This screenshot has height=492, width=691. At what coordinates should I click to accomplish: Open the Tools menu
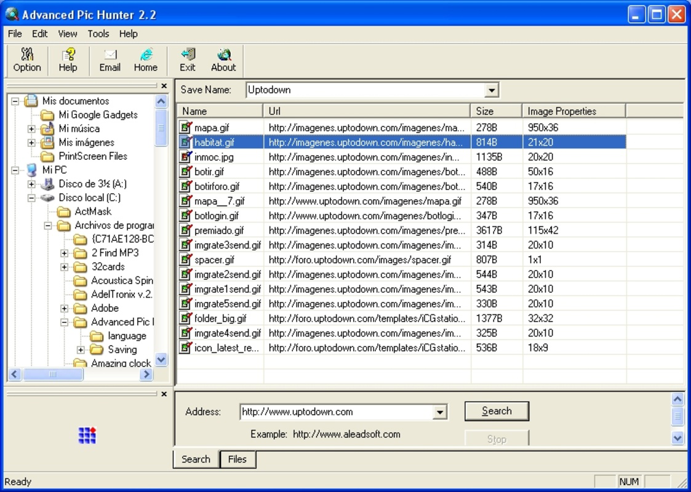tap(98, 33)
